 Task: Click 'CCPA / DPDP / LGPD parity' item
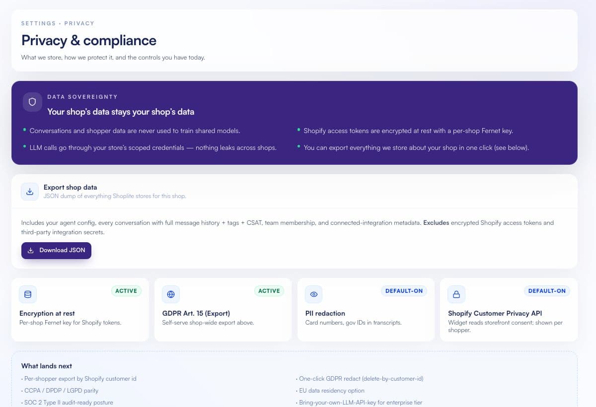coord(60,391)
